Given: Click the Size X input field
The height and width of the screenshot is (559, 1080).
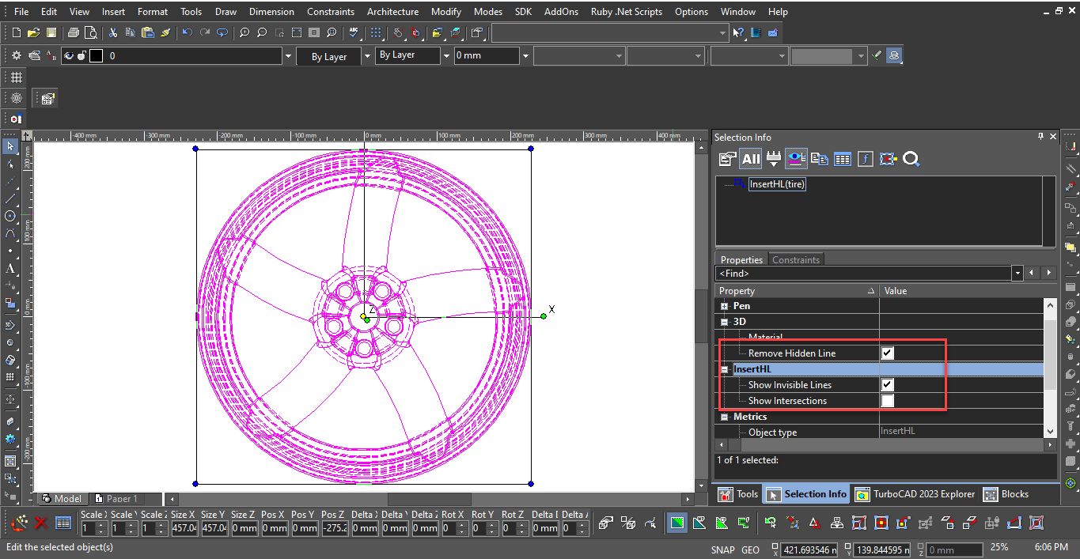Looking at the screenshot, I should click(x=184, y=528).
